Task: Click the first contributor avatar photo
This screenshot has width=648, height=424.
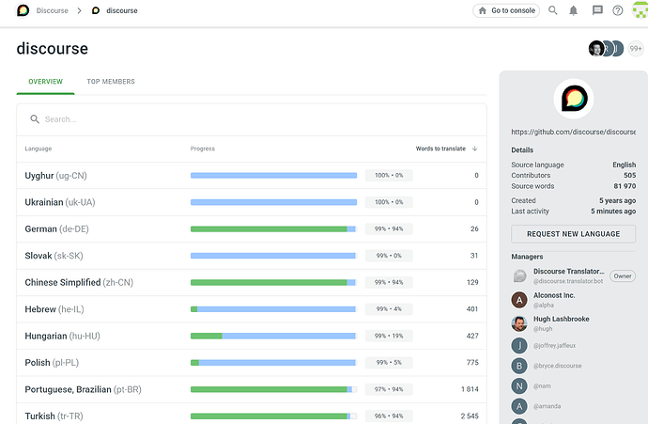Action: (x=596, y=48)
